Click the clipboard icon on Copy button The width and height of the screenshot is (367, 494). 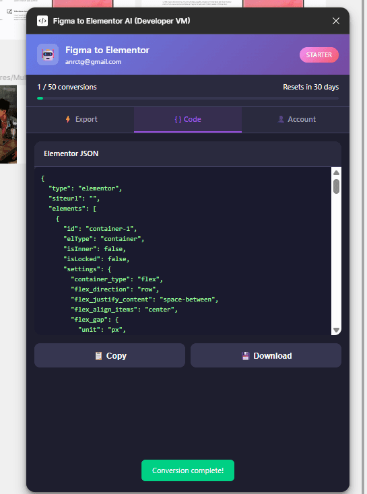[99, 355]
